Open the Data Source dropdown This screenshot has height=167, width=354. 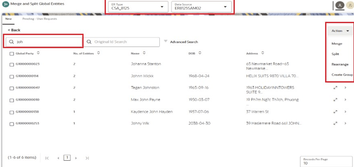point(201,7)
